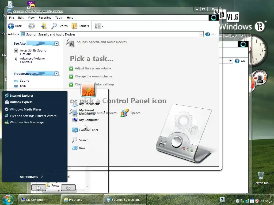The height and width of the screenshot is (205, 274).
Task: Click the Forward arrow button
Action: [x=32, y=26]
